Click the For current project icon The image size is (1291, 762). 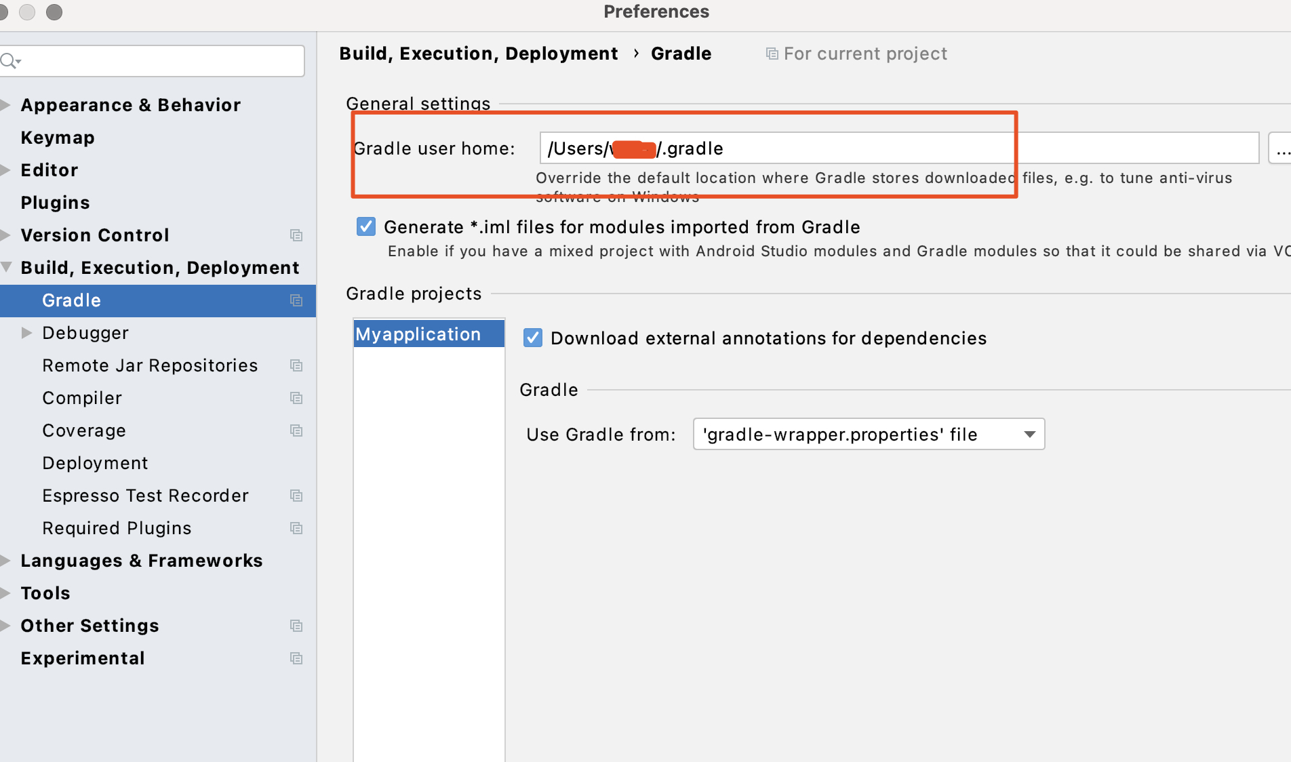click(x=772, y=54)
